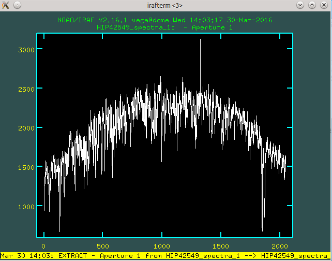Close the irafterm window
332x261 pixels.
324,5
